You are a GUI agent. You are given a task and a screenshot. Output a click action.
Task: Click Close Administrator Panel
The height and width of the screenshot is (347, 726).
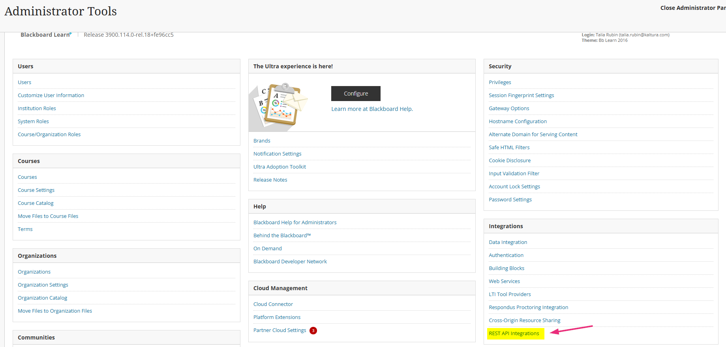693,8
